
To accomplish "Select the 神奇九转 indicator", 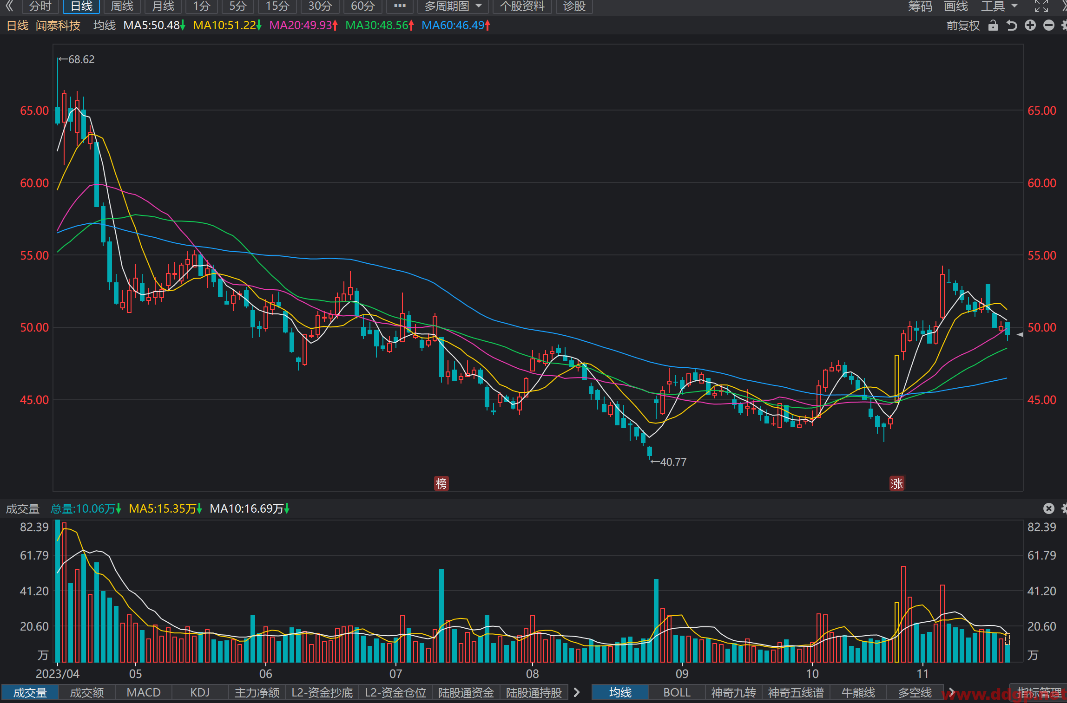I will 734,692.
